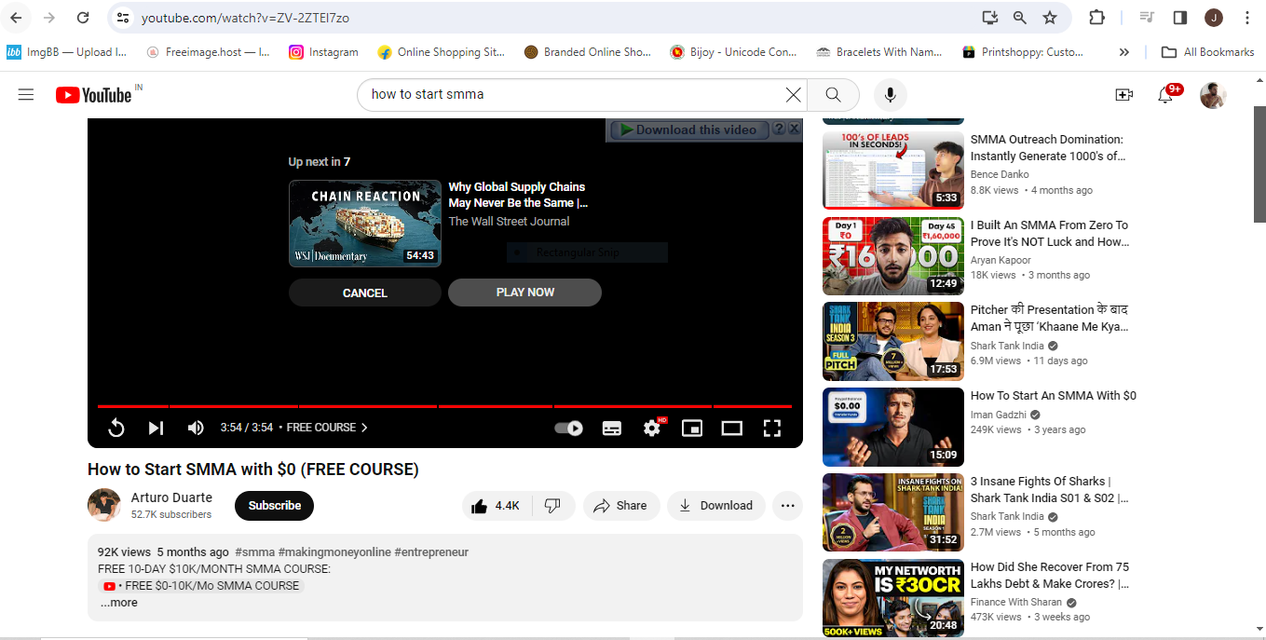
Task: Open YouTube hamburger guide menu
Action: coord(26,94)
